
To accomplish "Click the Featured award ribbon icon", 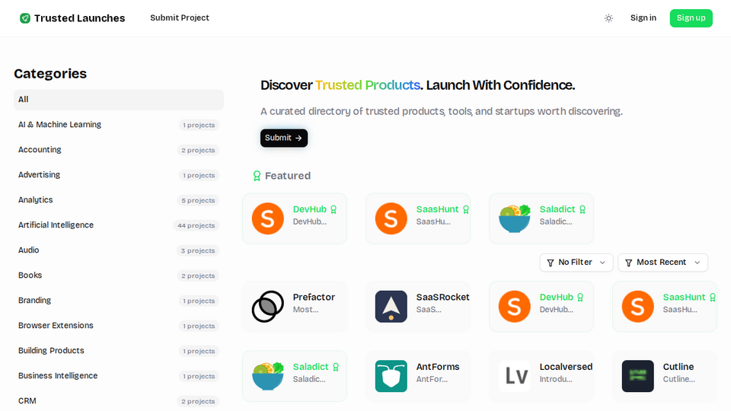I will click(x=257, y=176).
